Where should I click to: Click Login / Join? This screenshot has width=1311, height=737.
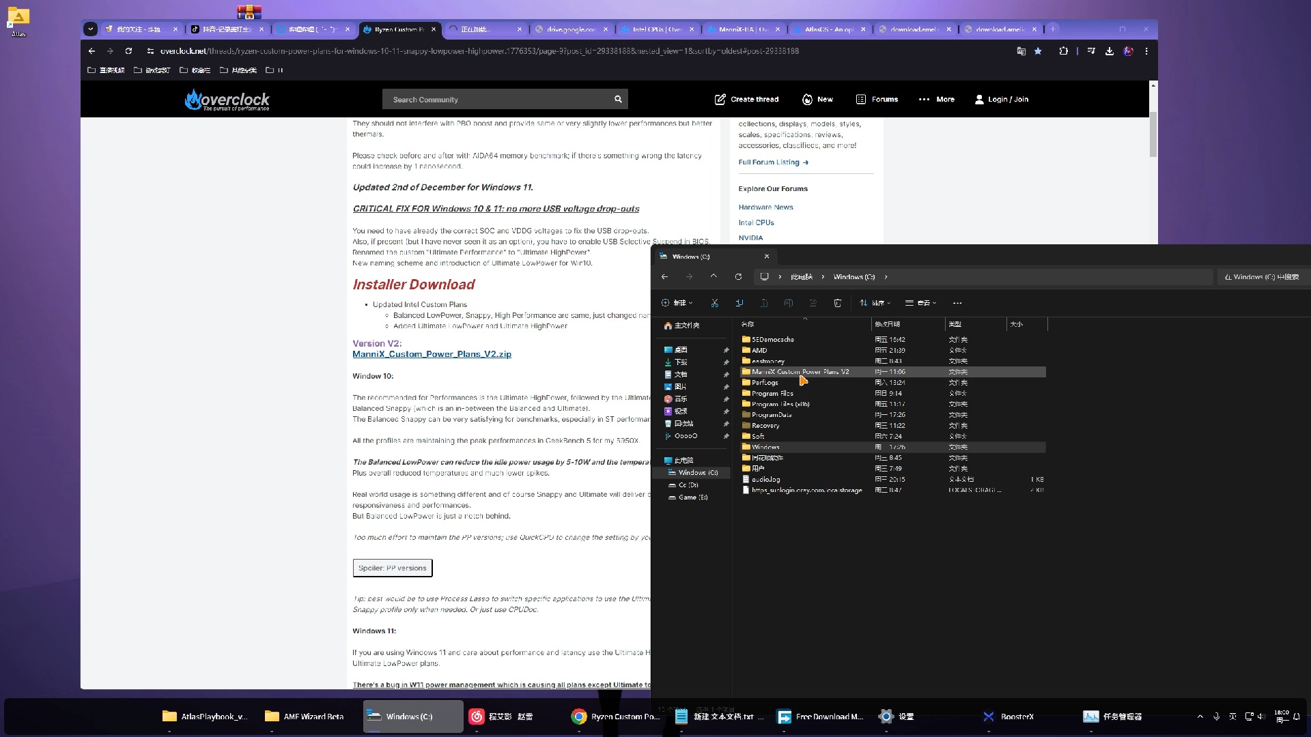[x=1001, y=99]
